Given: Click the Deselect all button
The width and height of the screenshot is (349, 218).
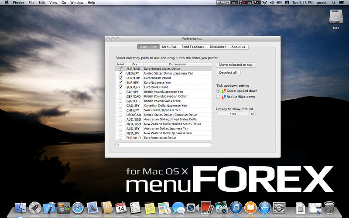Looking at the screenshot, I should (x=228, y=72).
